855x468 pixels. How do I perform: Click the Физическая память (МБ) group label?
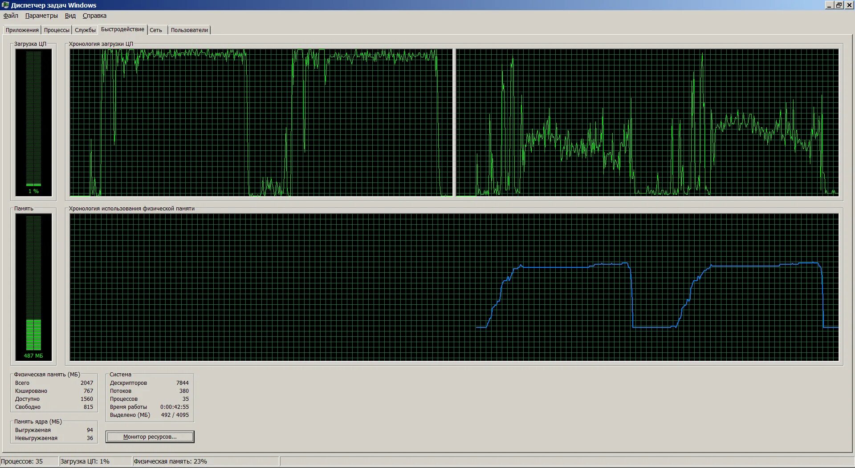(x=47, y=375)
